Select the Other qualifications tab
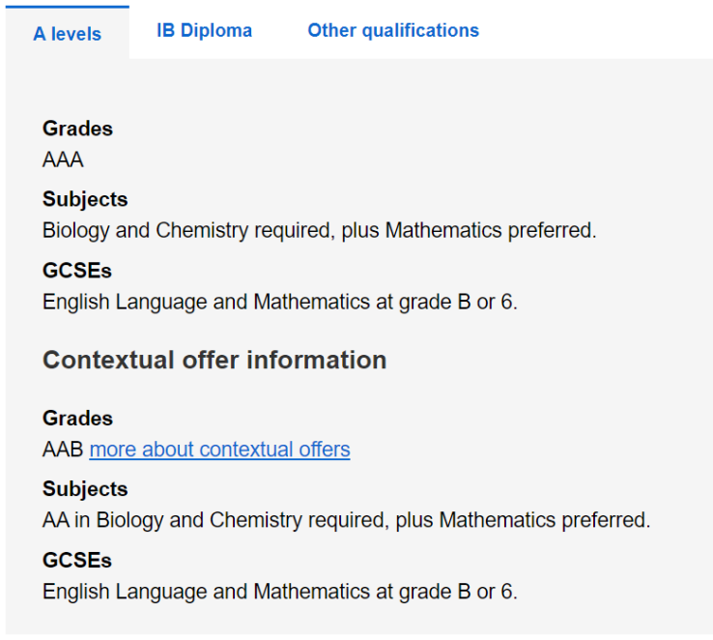 pos(392,31)
